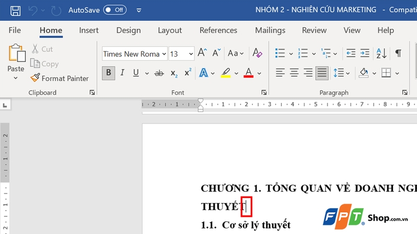Viewport: 417px width, 234px height.
Task: Open the Layout tab
Action: [170, 30]
